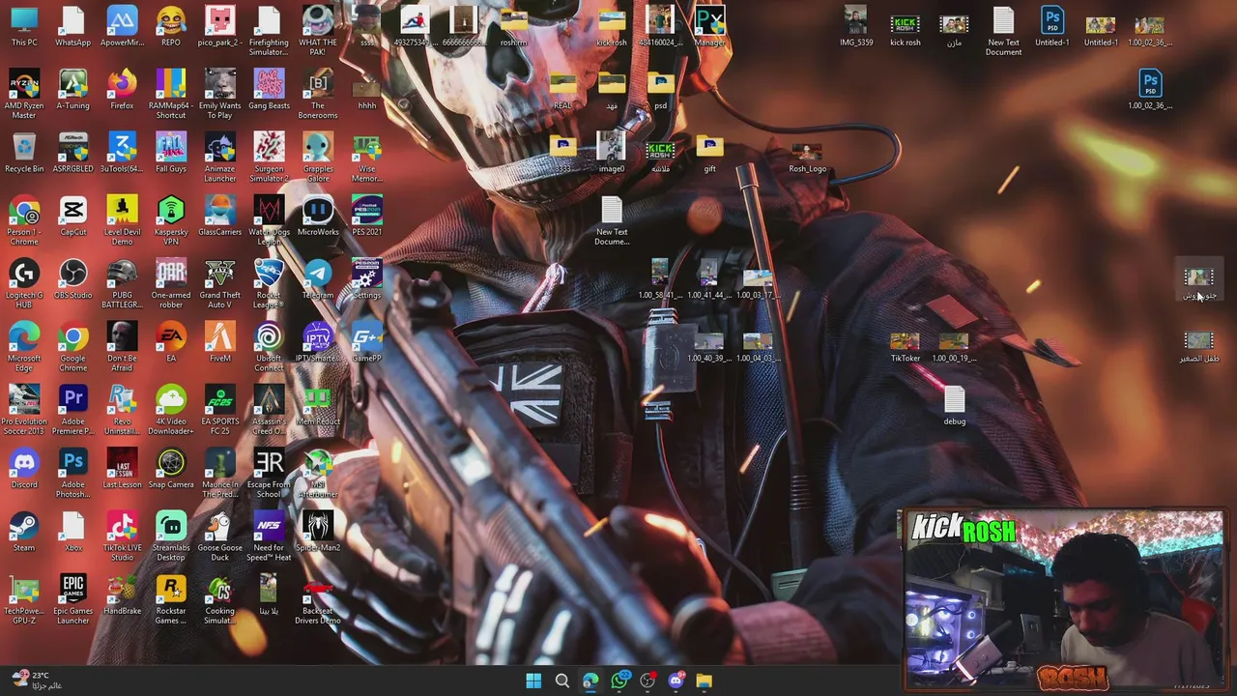
Task: Open the gift folder
Action: [x=709, y=153]
